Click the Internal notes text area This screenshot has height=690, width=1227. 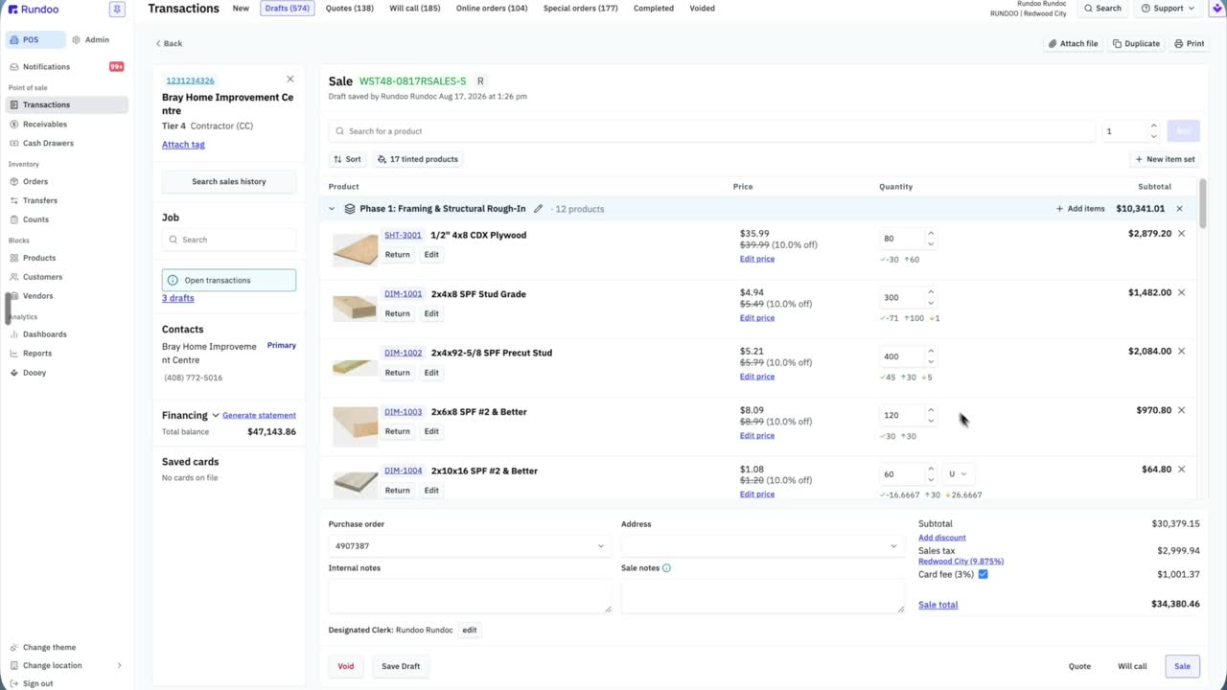click(x=470, y=595)
